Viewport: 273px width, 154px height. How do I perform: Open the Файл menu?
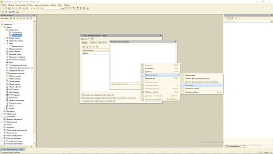4,5
